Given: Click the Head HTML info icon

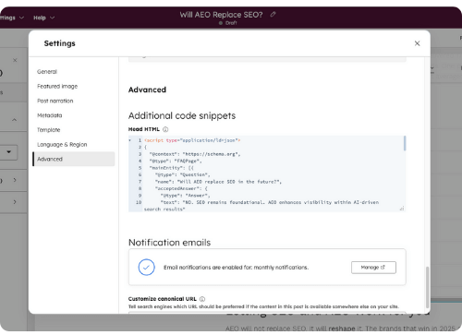Looking at the screenshot, I should [165, 129].
